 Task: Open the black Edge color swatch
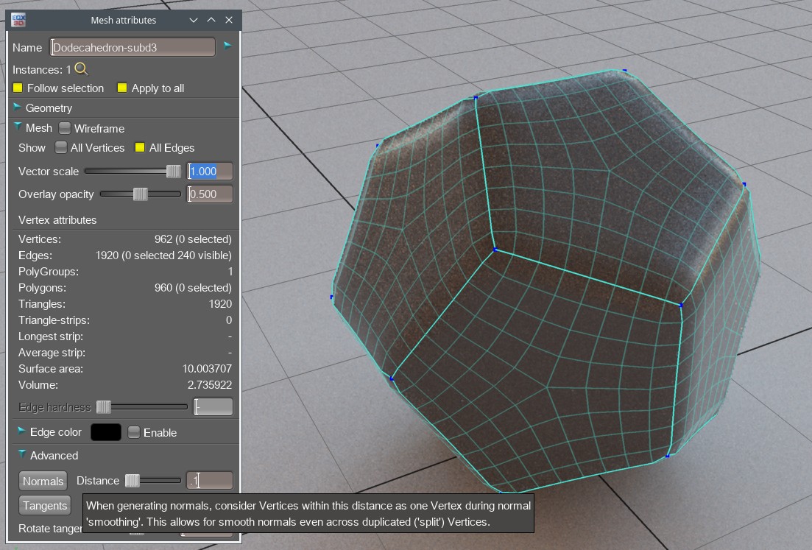coord(105,432)
